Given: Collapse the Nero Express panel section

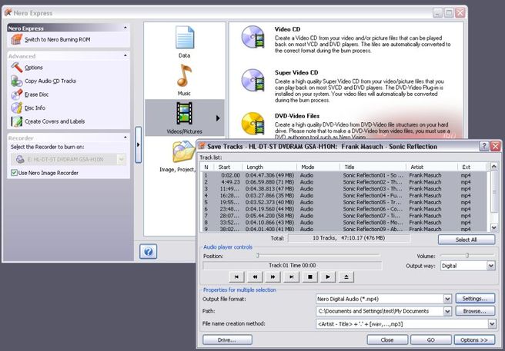Looking at the screenshot, I should 125,28.
